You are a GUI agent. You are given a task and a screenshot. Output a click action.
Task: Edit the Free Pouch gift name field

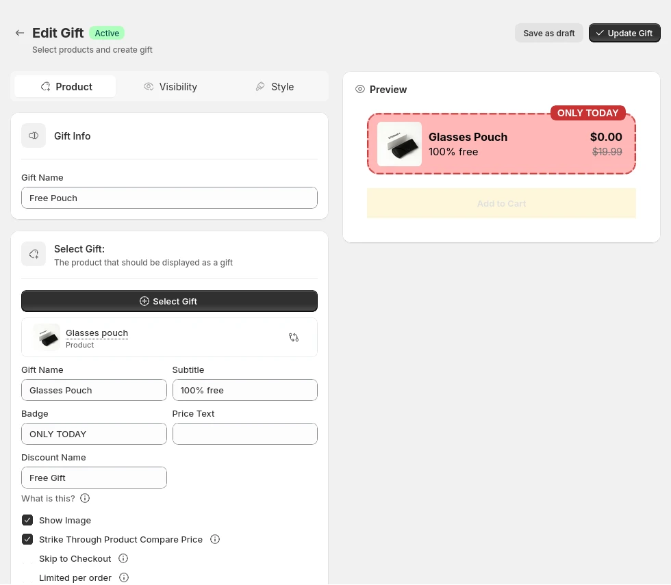[x=170, y=198]
